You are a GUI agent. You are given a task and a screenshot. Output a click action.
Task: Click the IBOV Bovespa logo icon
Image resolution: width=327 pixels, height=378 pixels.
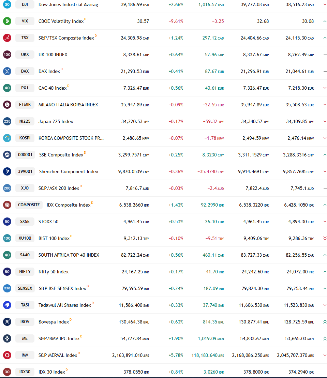click(7, 322)
